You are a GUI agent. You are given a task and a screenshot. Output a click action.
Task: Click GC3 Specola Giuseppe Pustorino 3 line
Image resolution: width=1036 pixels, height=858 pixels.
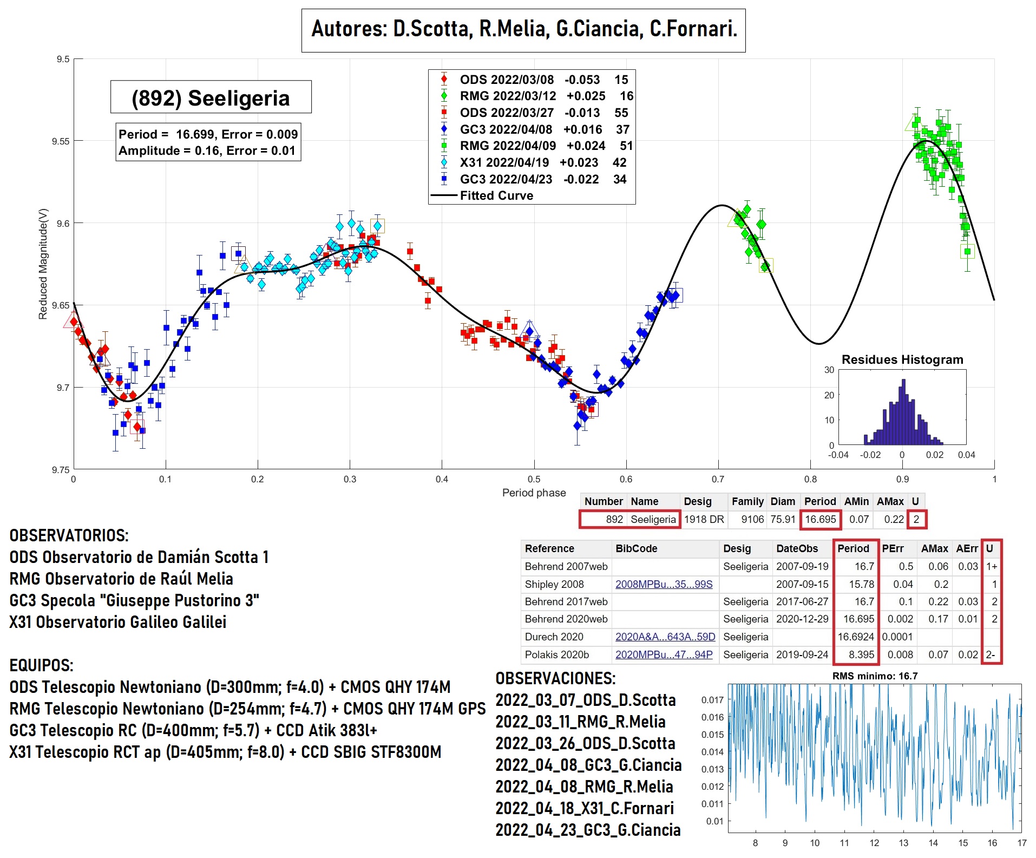coord(134,600)
